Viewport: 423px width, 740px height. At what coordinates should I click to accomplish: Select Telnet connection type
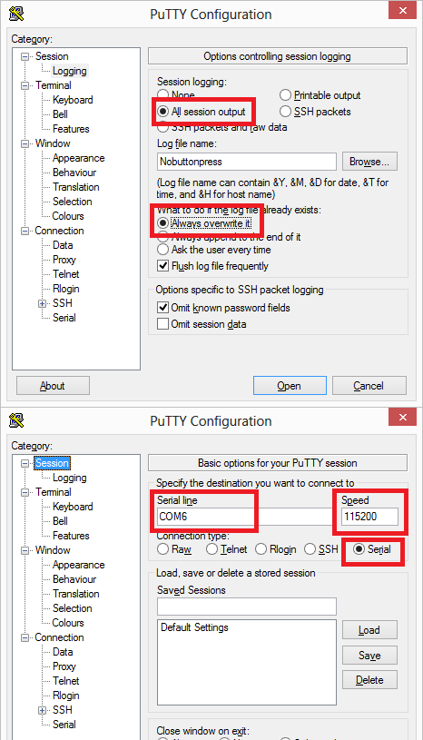tap(211, 549)
